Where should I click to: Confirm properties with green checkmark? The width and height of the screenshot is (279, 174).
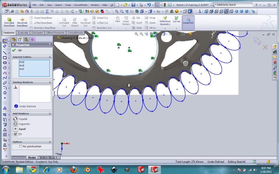[x=14, y=50]
